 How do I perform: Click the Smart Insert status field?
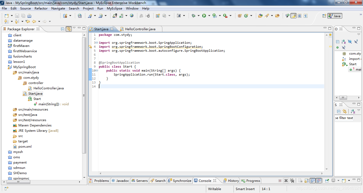(245, 189)
